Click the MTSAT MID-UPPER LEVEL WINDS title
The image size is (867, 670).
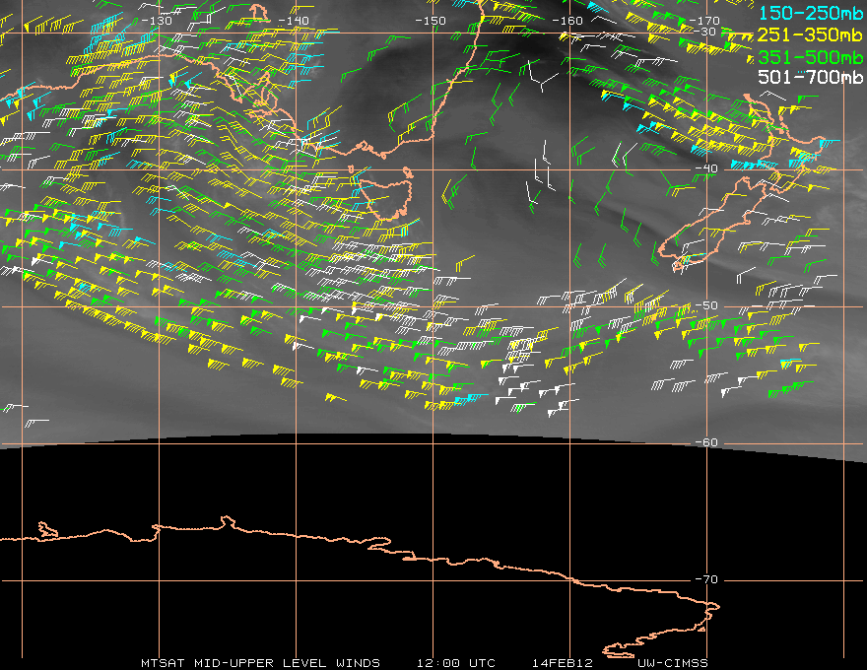click(260, 663)
